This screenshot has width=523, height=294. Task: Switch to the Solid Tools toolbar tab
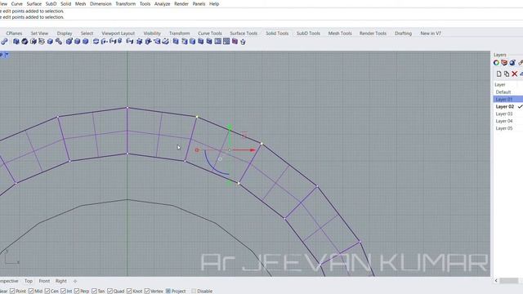[x=277, y=33]
